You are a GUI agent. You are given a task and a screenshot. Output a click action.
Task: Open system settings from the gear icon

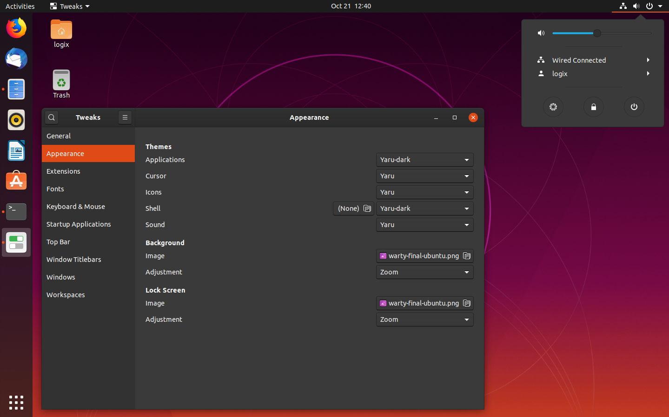coord(553,107)
